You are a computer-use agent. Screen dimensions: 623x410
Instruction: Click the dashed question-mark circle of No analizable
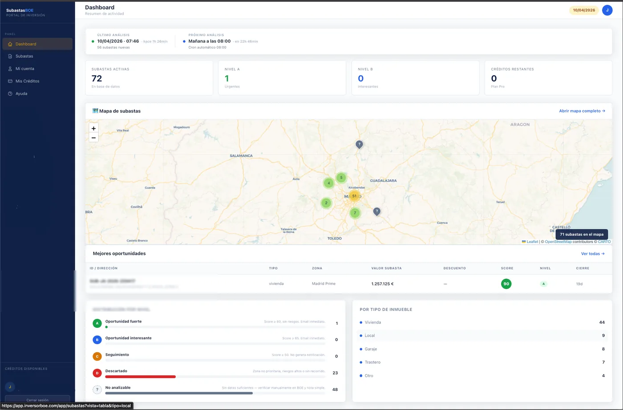pos(97,390)
